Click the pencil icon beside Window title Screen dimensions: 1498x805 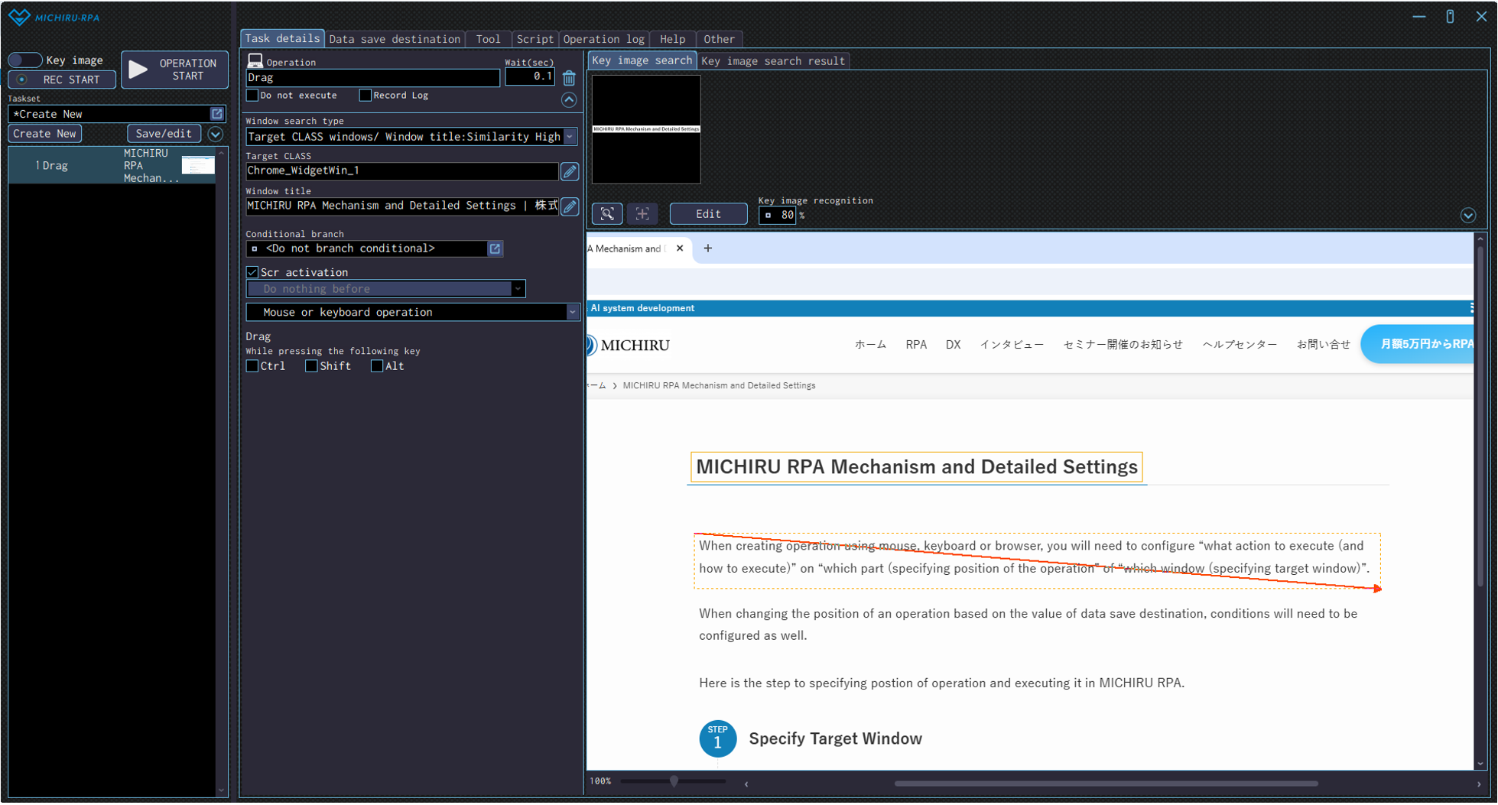570,206
